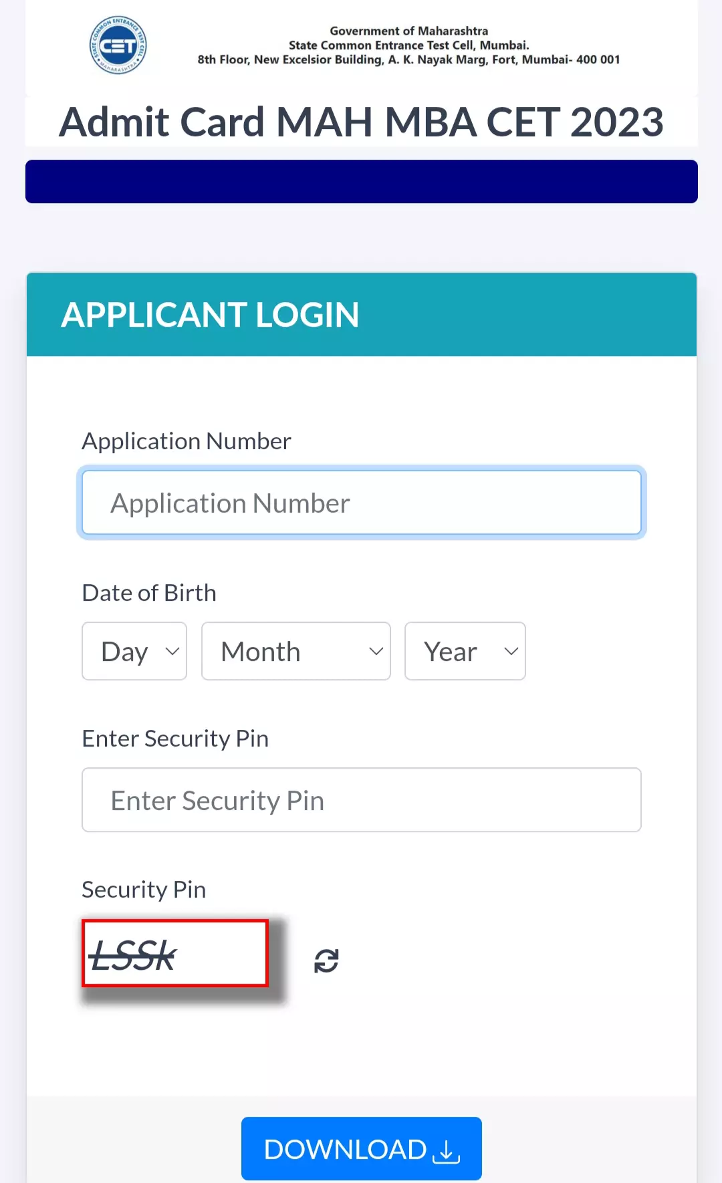Click the Admit Card MAH MBA CET 2023 heading

point(361,122)
